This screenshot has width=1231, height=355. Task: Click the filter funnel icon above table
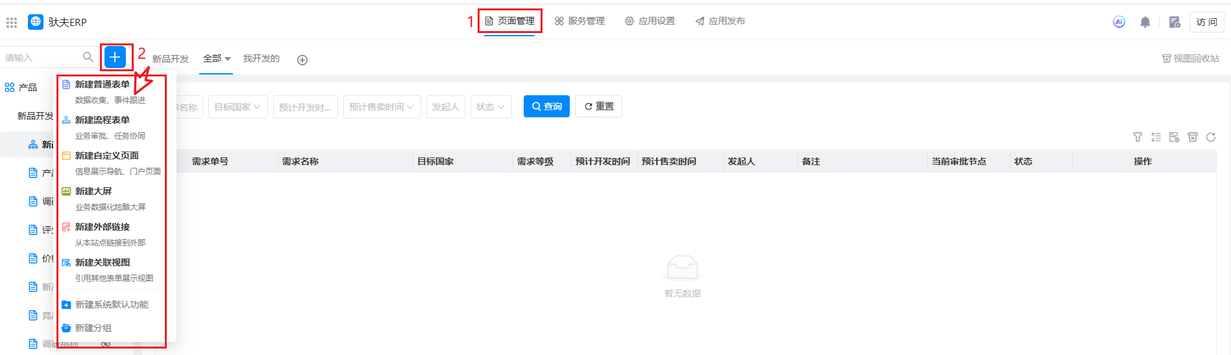1138,137
